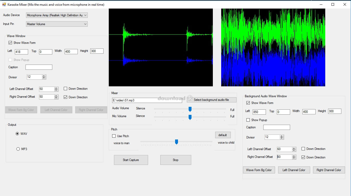351x196 pixels.
Task: Open background Wave Form Bg Color picker
Action: tap(259, 170)
